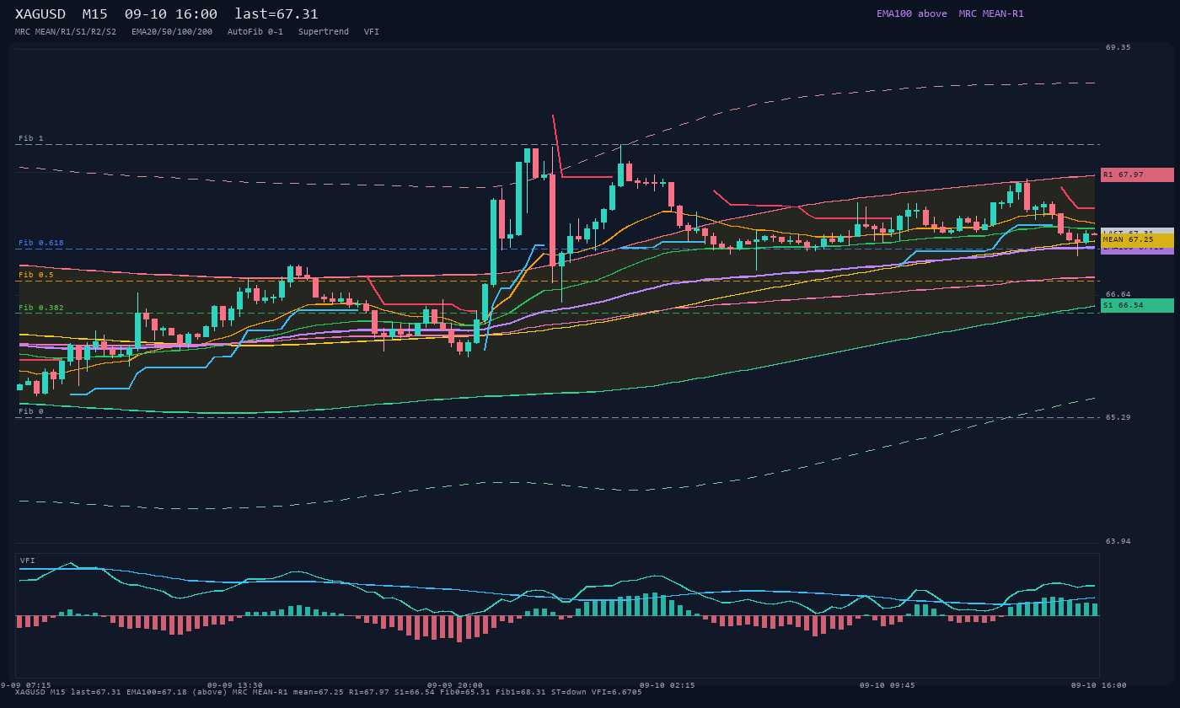The image size is (1180, 708).
Task: Select the MRC MEAN/R1/S1/R2/S2 indicator label
Action: coord(66,32)
